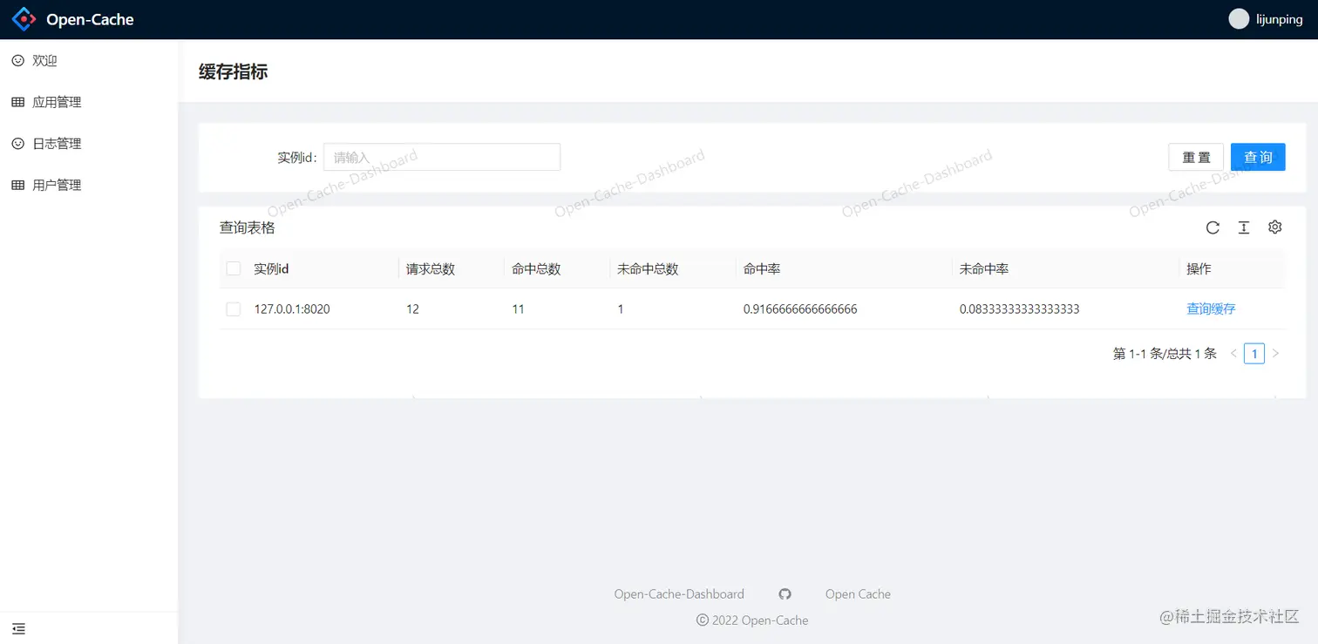Click the miss rate value 0.08333333333333333
Screen dimensions: 1318x644
pyautogui.click(x=1020, y=308)
